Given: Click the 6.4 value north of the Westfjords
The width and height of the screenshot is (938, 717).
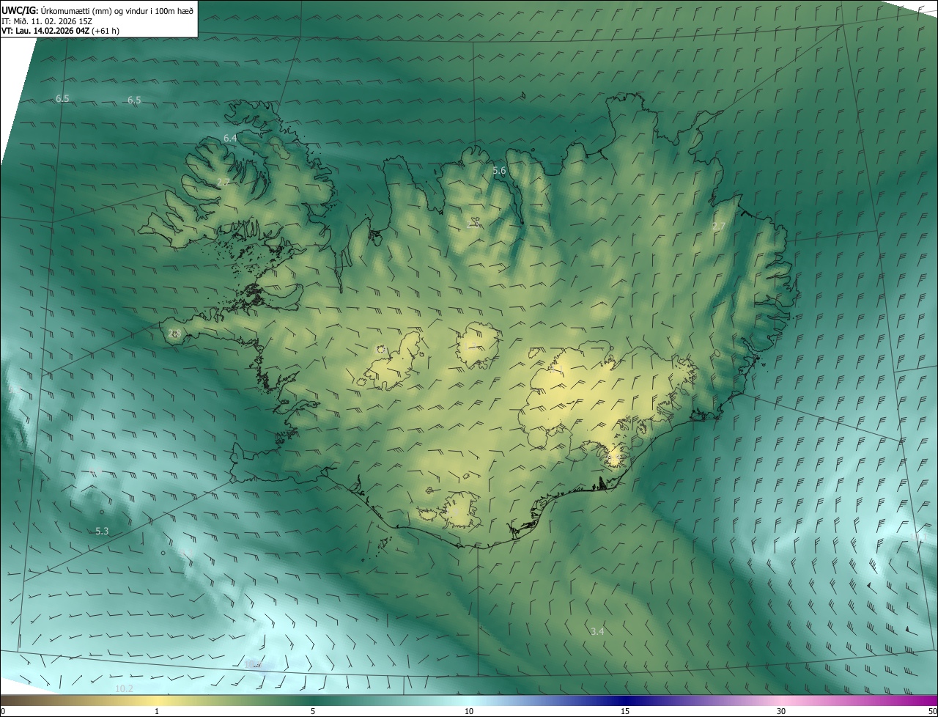Looking at the screenshot, I should pyautogui.click(x=230, y=138).
